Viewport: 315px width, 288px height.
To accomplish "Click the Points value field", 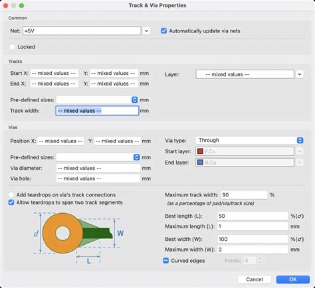I will 250,261.
